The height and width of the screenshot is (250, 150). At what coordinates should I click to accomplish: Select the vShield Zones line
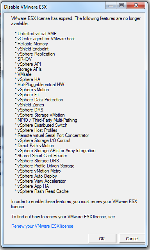click(31, 105)
